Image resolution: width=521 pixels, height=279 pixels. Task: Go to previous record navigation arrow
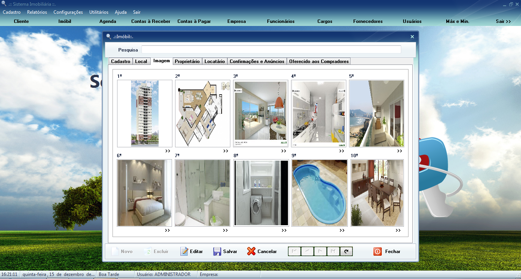(x=307, y=251)
